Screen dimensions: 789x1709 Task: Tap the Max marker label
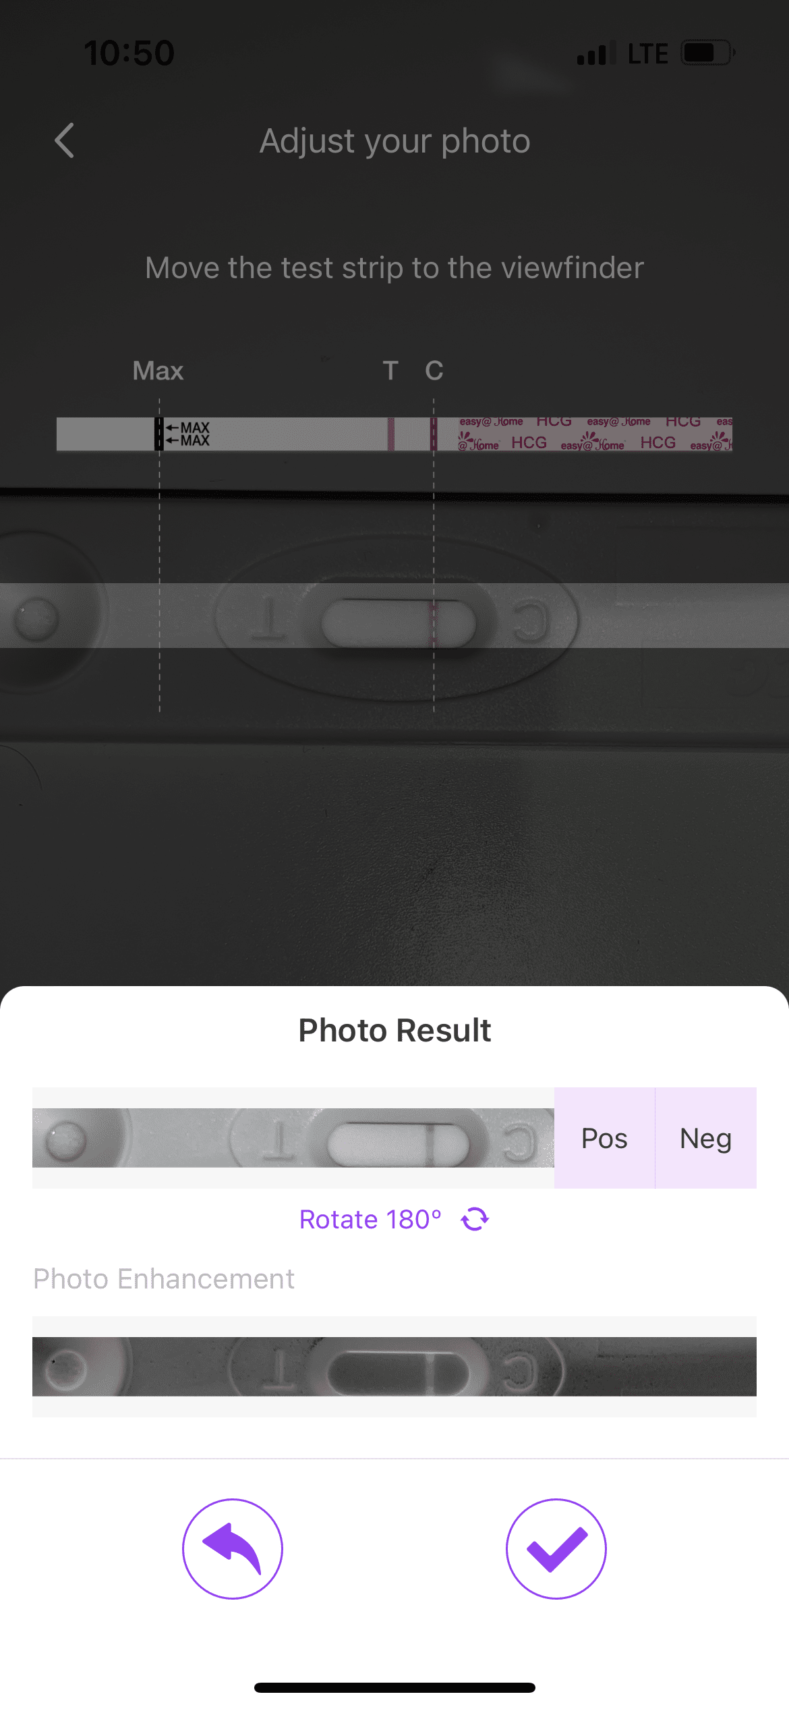pos(158,371)
